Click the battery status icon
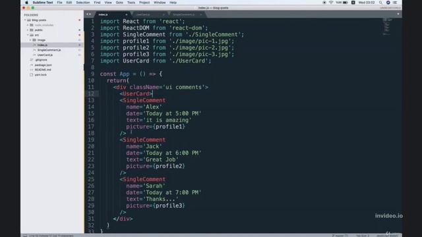422x237 pixels. (345, 3)
